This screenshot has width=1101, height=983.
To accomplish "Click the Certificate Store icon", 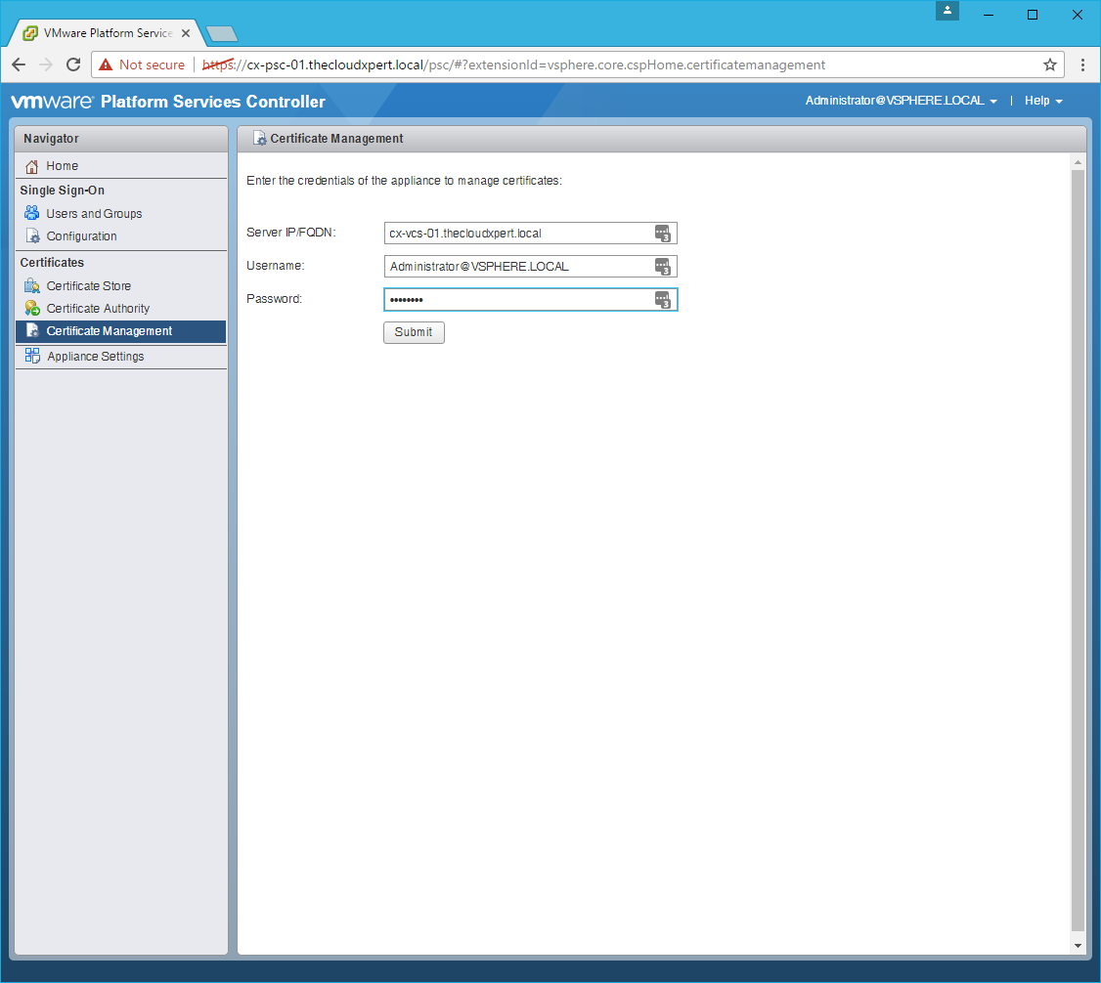I will click(32, 286).
